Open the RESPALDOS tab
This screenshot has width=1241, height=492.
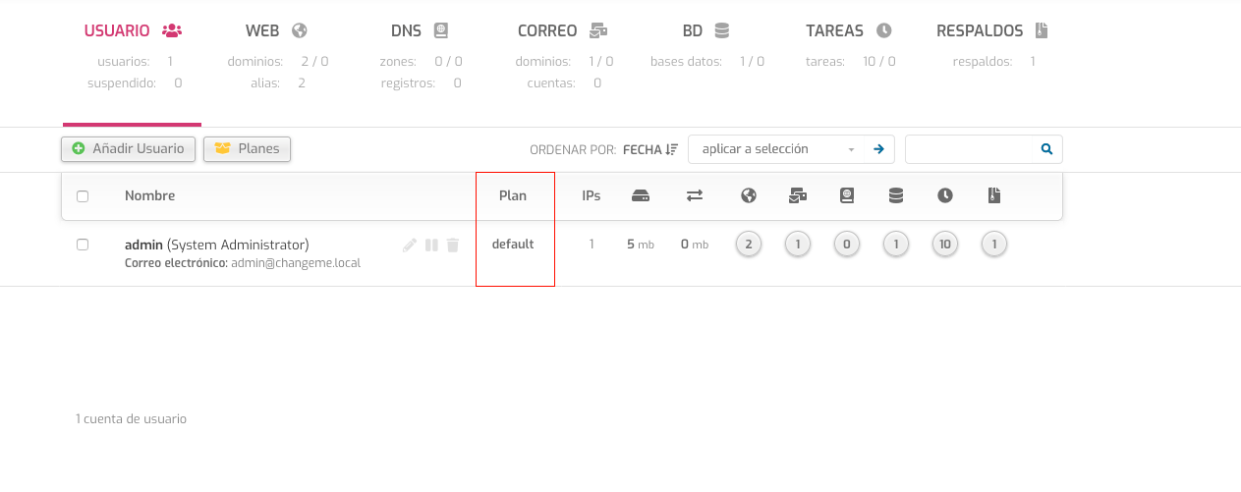[x=992, y=30]
